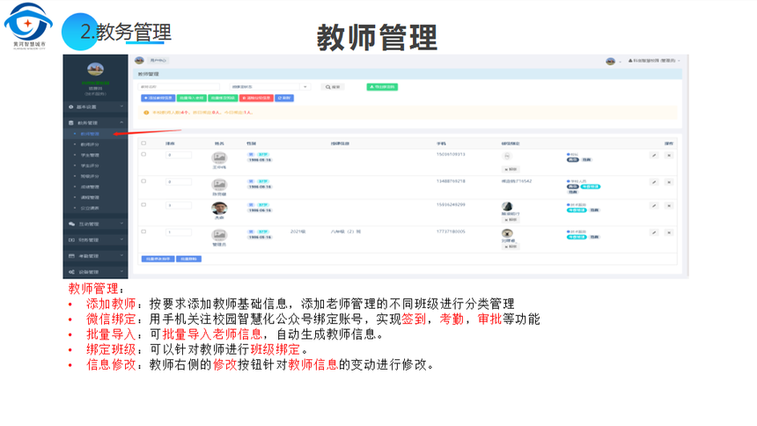Click the grey WeChat icon in the 15036109313 row
The height and width of the screenshot is (426, 757).
click(x=507, y=156)
